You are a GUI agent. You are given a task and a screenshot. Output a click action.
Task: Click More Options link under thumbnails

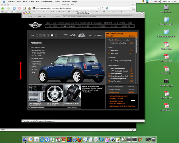[73, 107]
